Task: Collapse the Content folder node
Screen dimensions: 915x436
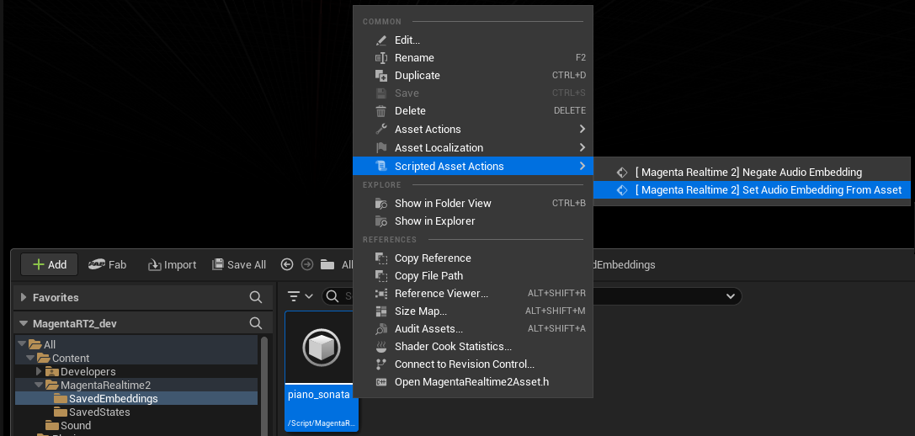Action: pyautogui.click(x=30, y=358)
